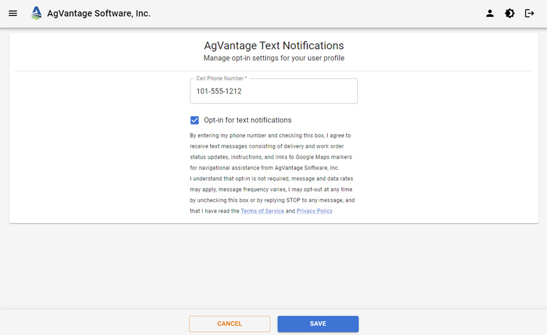Click the CANCEL button
Viewport: 547px width, 335px height.
click(x=230, y=323)
